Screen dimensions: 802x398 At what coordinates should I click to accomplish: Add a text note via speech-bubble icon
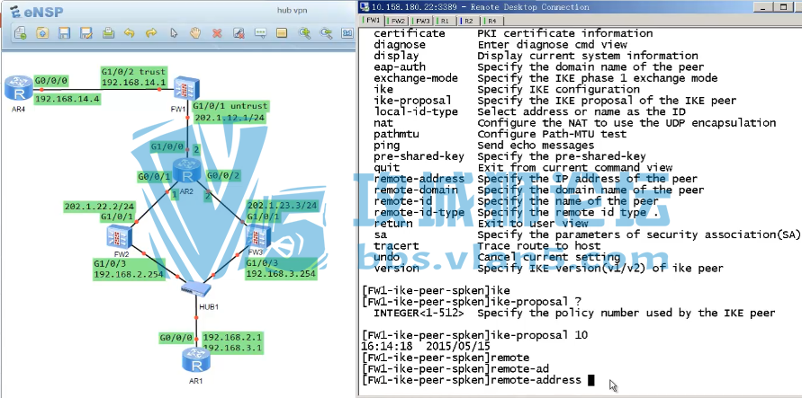pos(260,33)
